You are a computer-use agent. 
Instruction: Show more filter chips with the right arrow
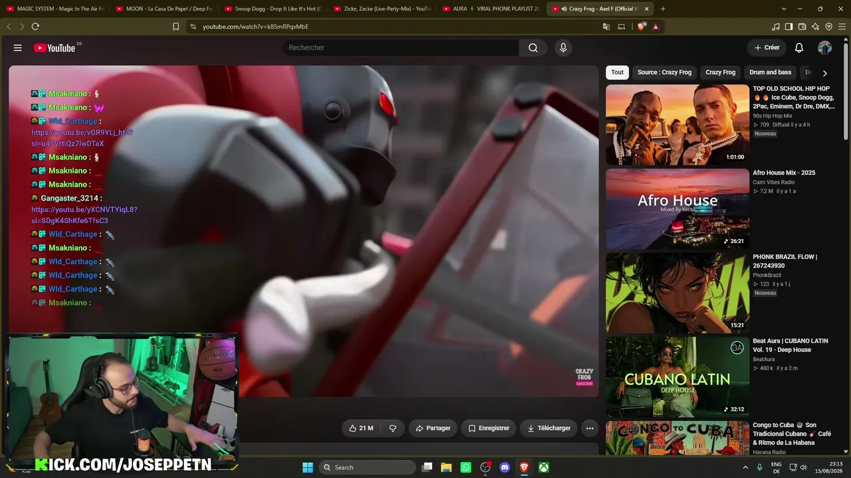pyautogui.click(x=824, y=73)
